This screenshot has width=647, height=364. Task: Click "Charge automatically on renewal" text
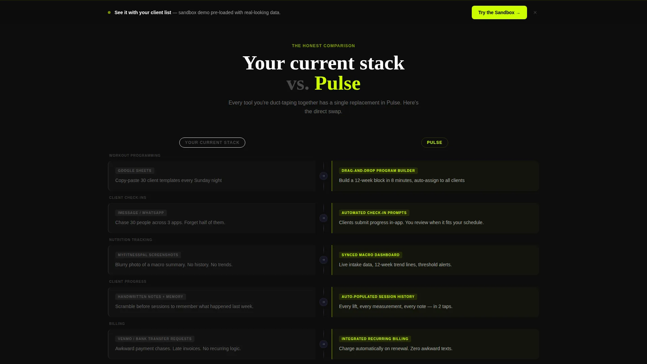[396, 349]
